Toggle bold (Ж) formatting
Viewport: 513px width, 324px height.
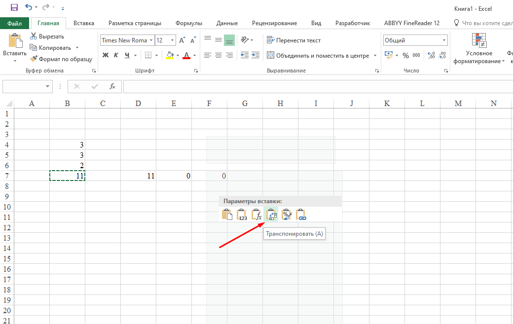[106, 55]
